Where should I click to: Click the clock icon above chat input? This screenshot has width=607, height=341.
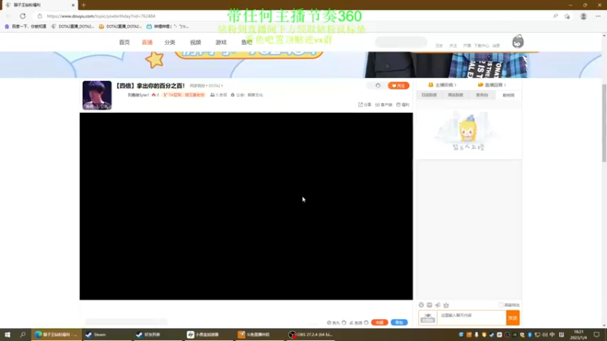pos(421,305)
